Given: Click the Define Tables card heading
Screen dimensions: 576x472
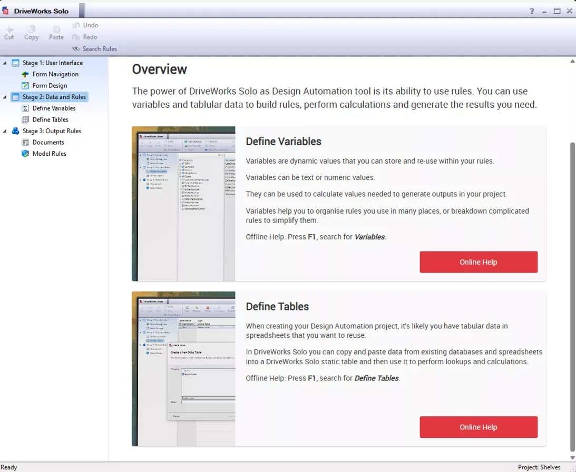Looking at the screenshot, I should pyautogui.click(x=277, y=306).
